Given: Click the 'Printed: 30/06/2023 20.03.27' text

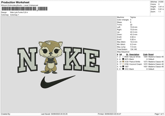Looking at the screenshot, I should [109, 114].
